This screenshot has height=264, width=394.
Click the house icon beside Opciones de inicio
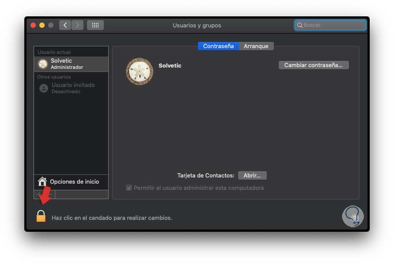pos(42,181)
